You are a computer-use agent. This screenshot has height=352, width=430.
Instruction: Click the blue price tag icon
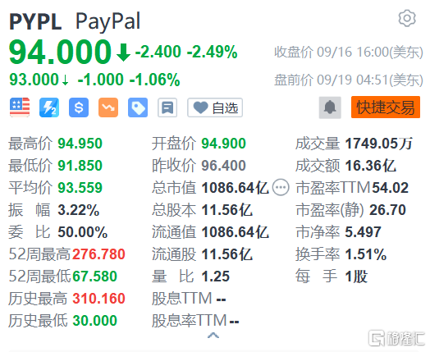(138, 107)
